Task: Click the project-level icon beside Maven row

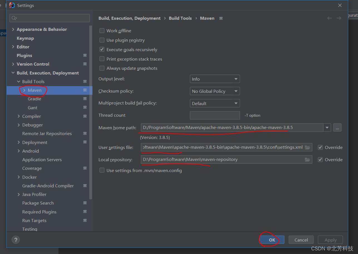Action: point(85,90)
